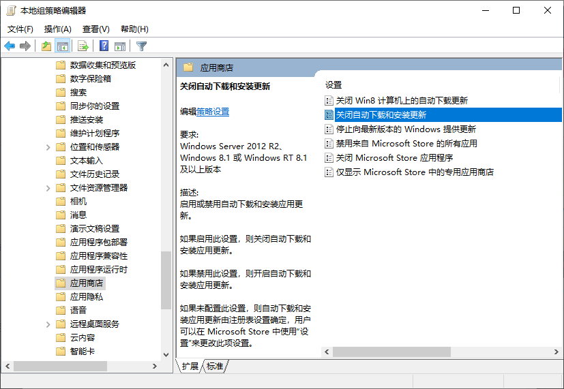Toggle the Show/Hide console tree icon

[62, 46]
